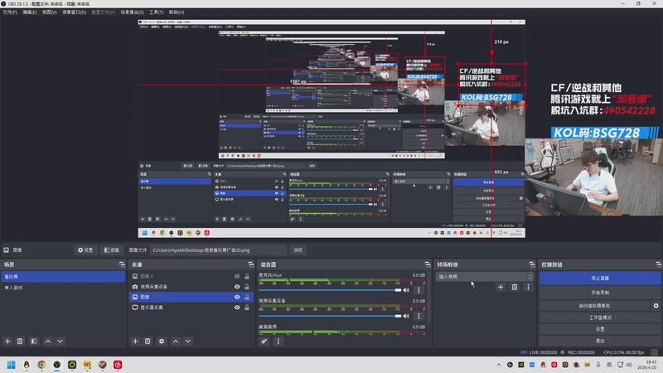Open scene transition type dropdown
The image size is (663, 373).
point(484,277)
